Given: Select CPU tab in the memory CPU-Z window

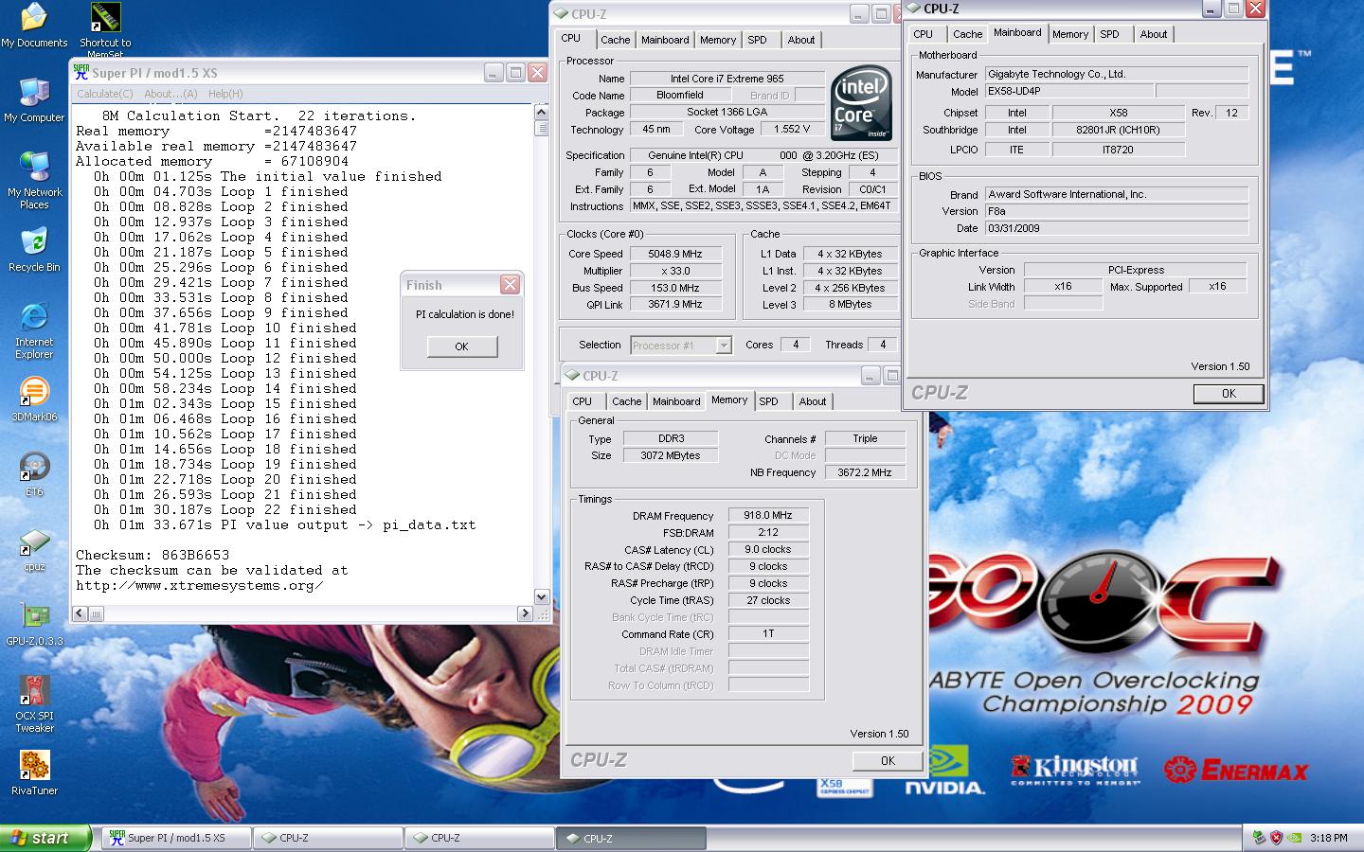Looking at the screenshot, I should (x=583, y=401).
